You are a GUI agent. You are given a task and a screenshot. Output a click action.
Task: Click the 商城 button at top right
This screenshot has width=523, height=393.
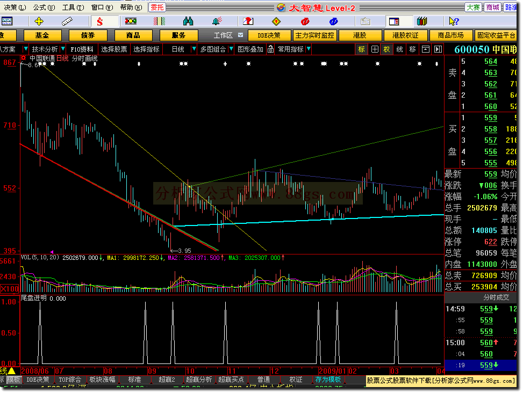coord(493,8)
